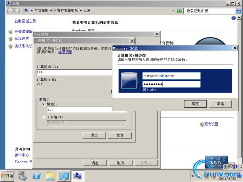
Task: Switch to control panel taskbar item
Action: point(64,176)
